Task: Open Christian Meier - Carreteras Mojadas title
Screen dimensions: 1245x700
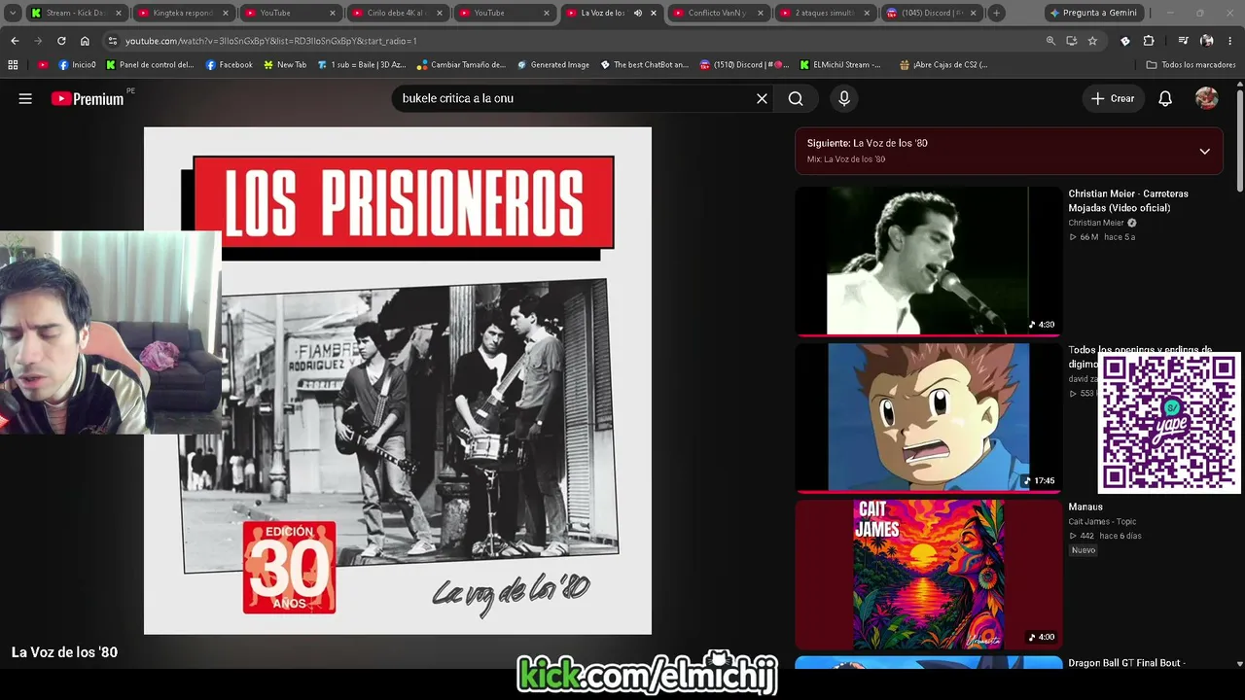Action: click(1128, 200)
